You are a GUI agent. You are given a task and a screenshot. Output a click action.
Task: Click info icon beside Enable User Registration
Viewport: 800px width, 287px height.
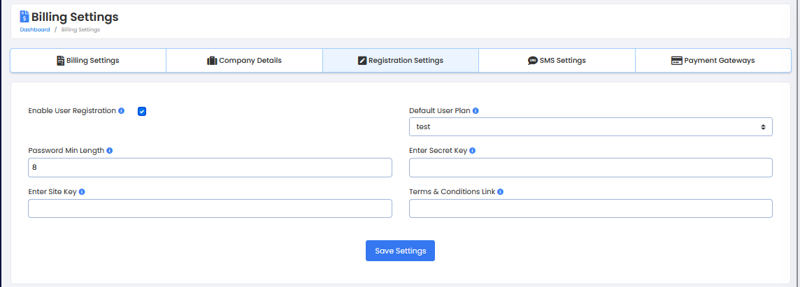122,111
